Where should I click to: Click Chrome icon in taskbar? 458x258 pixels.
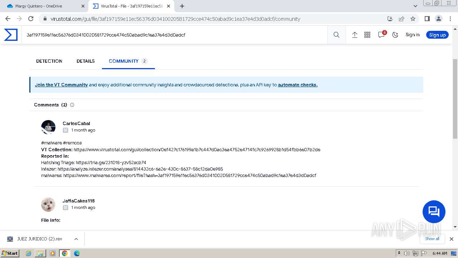coord(65,253)
